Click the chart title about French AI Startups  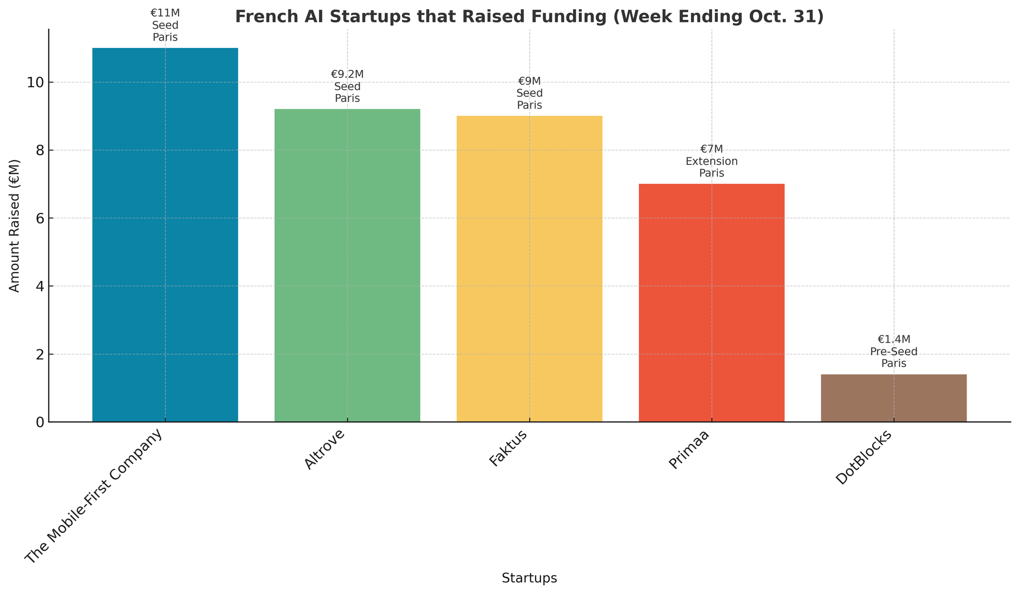point(529,17)
